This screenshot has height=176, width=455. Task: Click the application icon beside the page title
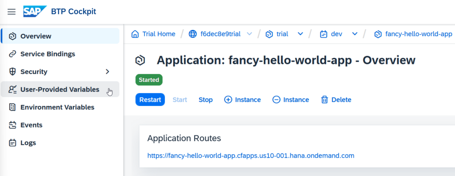pos(140,60)
